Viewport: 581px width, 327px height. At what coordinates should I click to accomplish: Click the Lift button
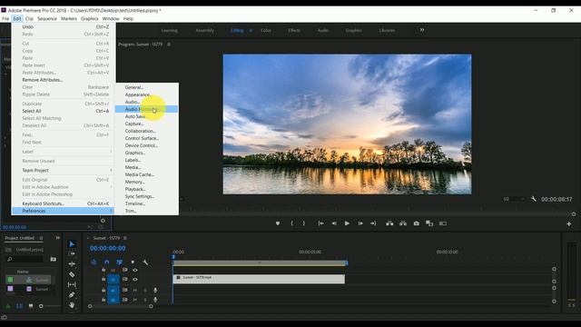tap(389, 223)
